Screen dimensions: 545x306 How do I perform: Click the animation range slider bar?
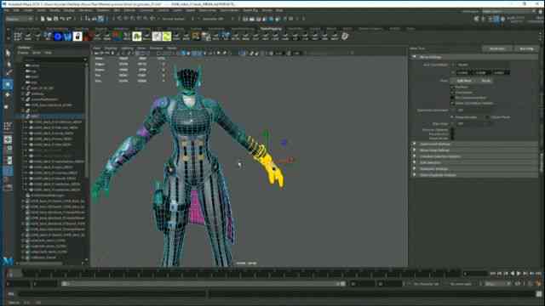pyautogui.click(x=204, y=284)
